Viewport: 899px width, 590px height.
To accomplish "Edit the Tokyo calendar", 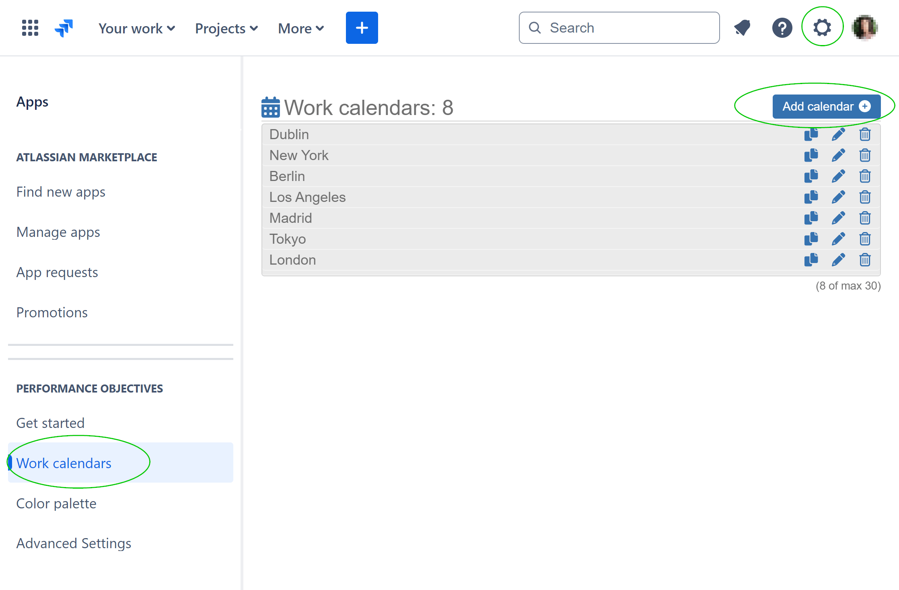I will (x=838, y=238).
